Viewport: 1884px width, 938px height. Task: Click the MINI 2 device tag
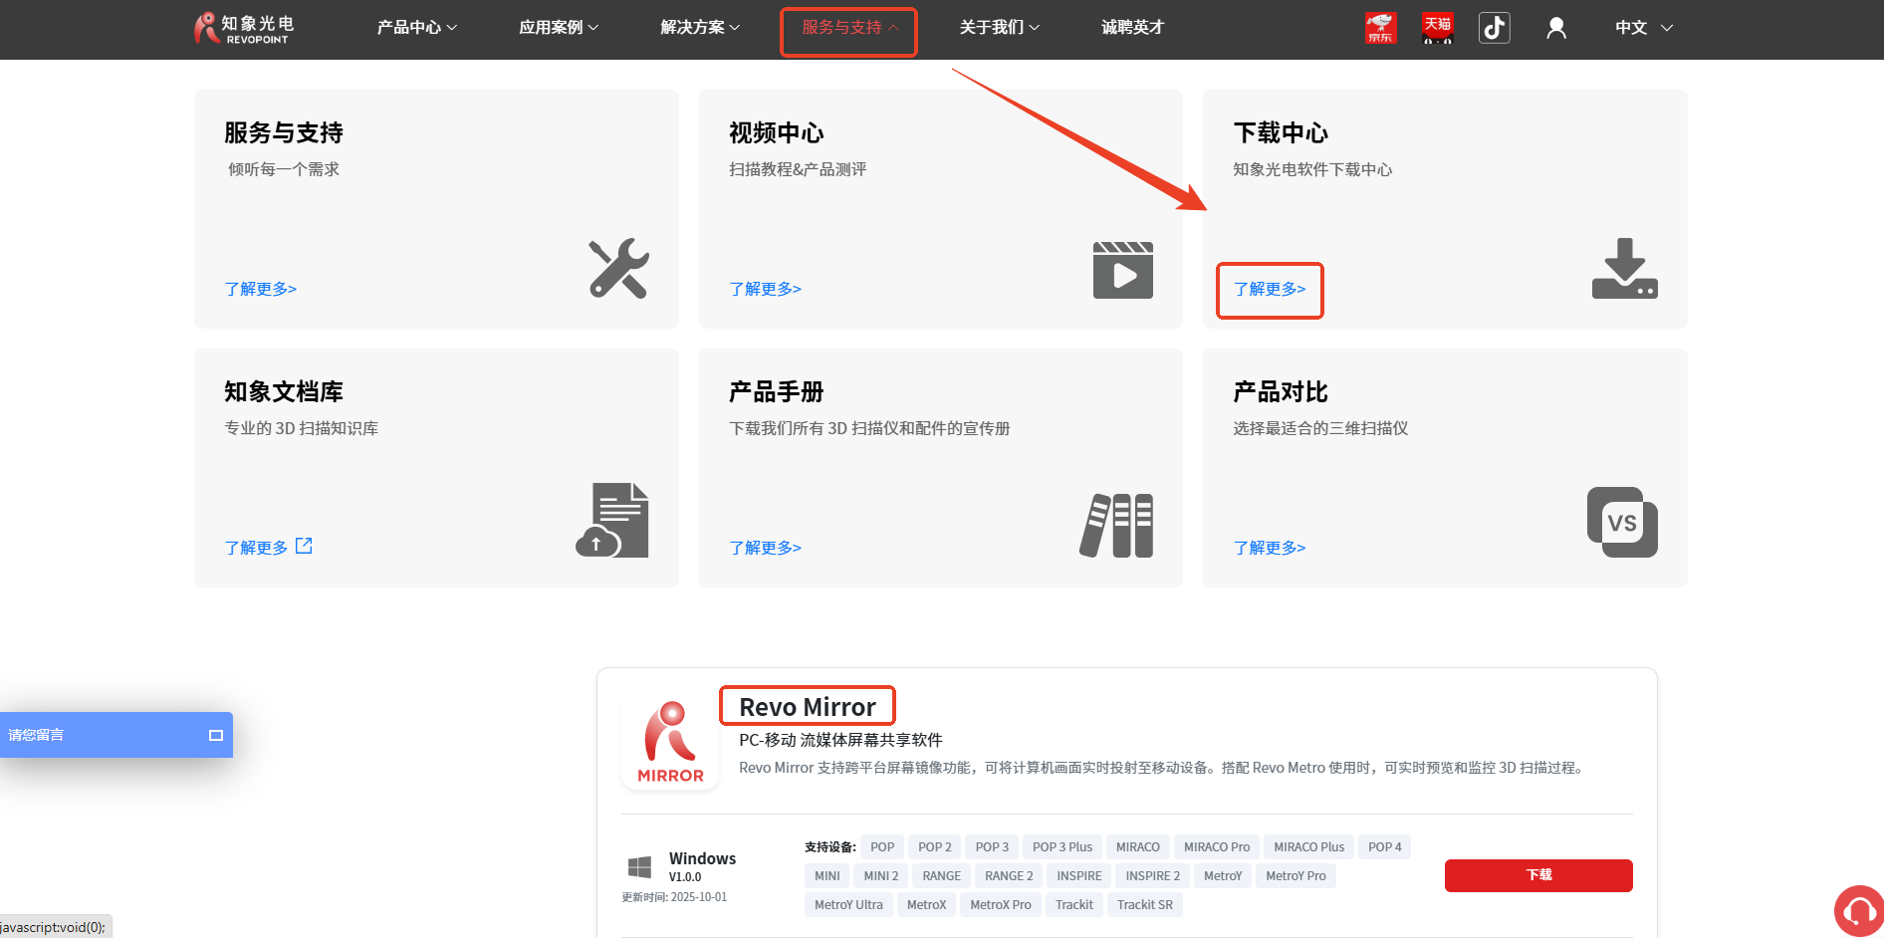881,876
